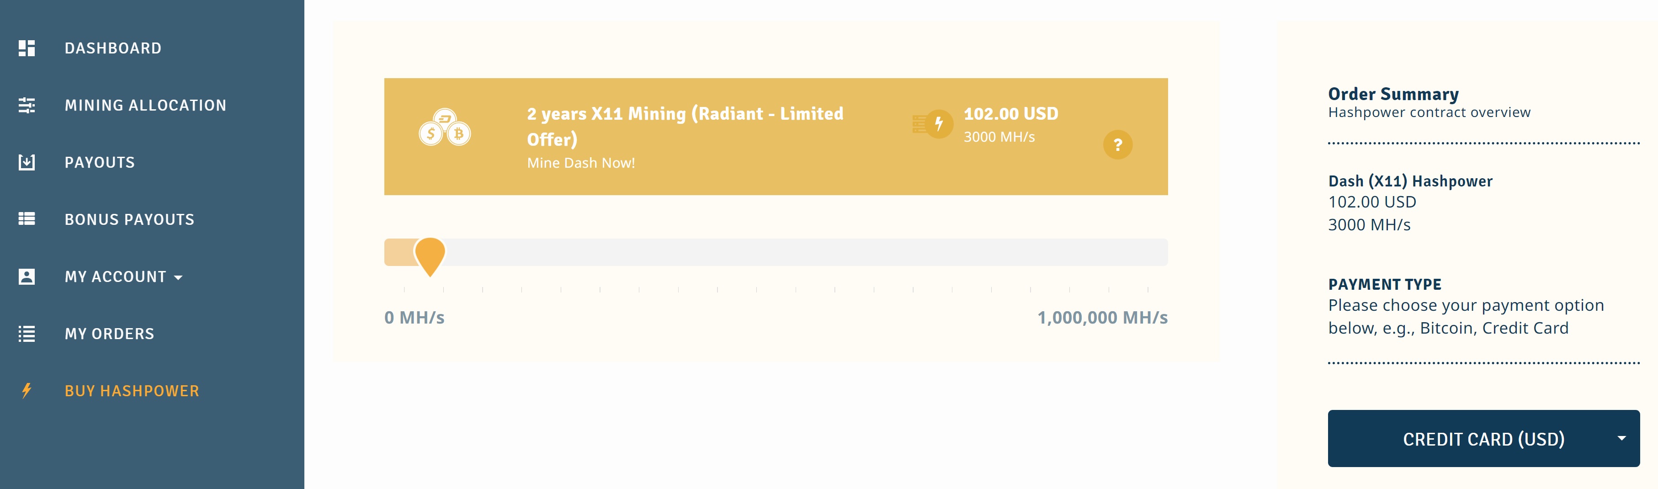
Task: Click the Buy Hashpower lightning icon
Action: point(27,391)
